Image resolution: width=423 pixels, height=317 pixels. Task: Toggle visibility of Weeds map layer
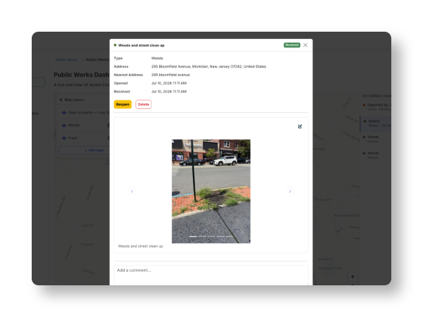click(64, 125)
